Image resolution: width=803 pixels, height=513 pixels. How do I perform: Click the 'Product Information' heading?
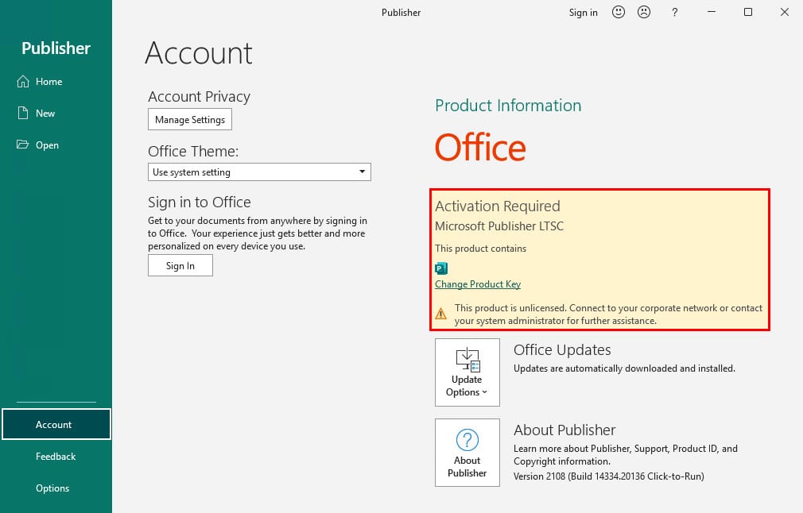(508, 106)
